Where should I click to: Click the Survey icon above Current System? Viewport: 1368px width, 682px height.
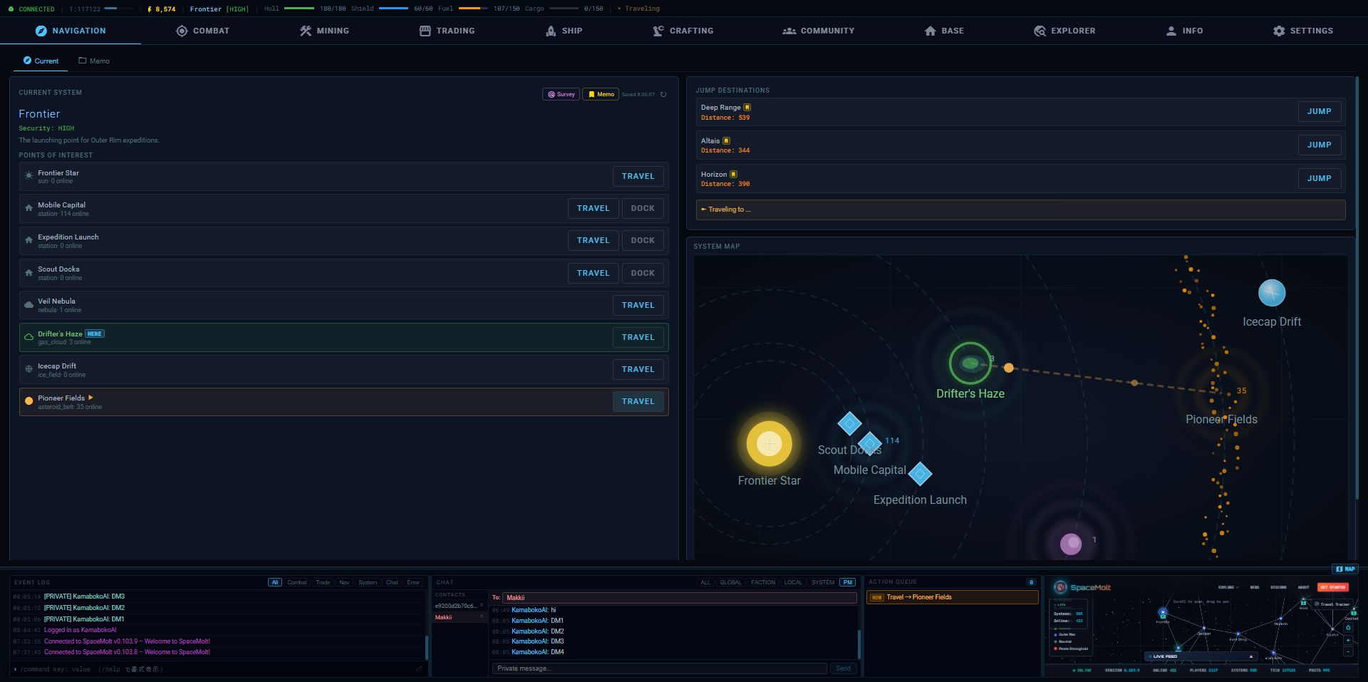pos(550,93)
